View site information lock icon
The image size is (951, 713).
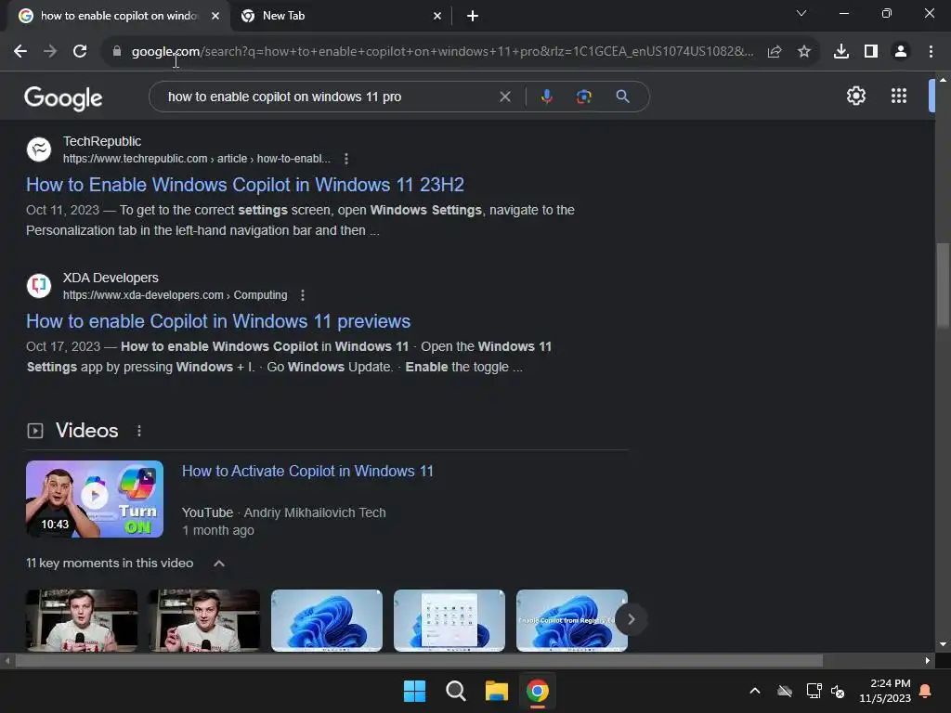click(117, 52)
